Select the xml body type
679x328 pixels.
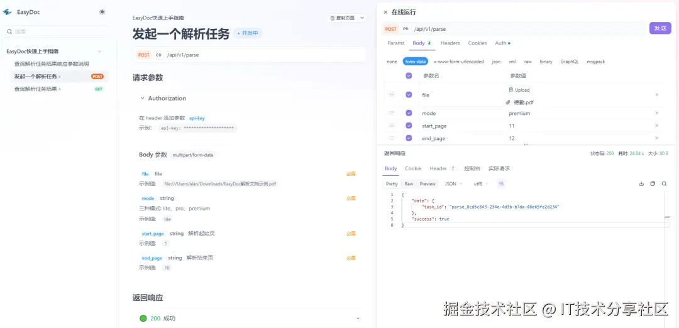click(512, 62)
